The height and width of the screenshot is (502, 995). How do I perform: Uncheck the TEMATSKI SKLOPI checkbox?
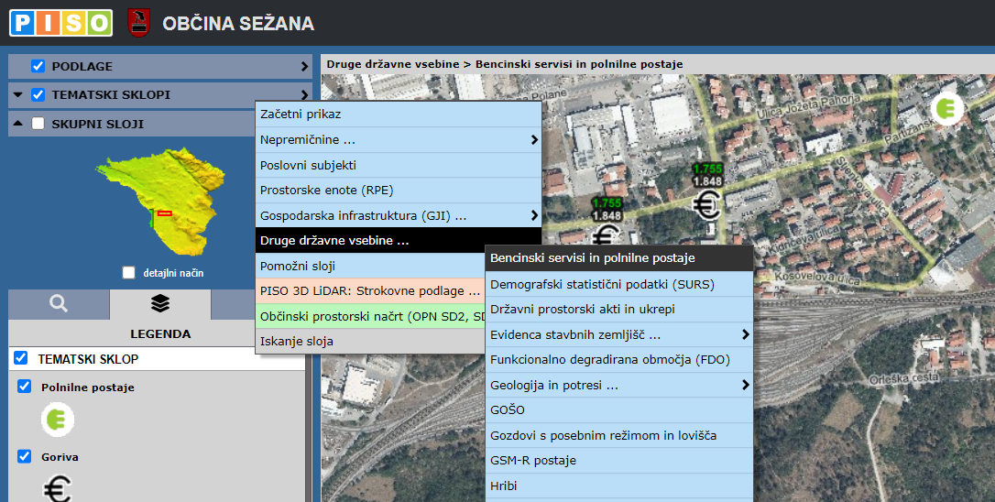38,94
